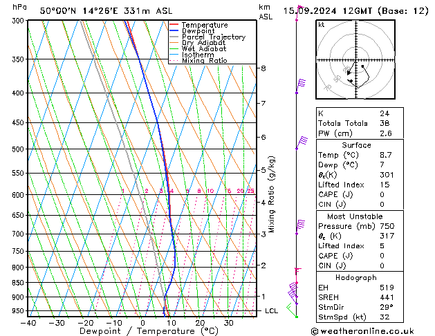This screenshot has height=336, width=435.
Task: Click the wind barb near 700 hPa
Action: (x=300, y=225)
